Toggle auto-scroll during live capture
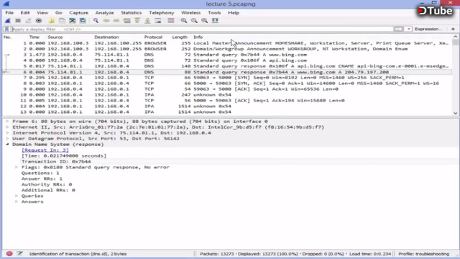This screenshot has width=460, height=259. pyautogui.click(x=158, y=21)
